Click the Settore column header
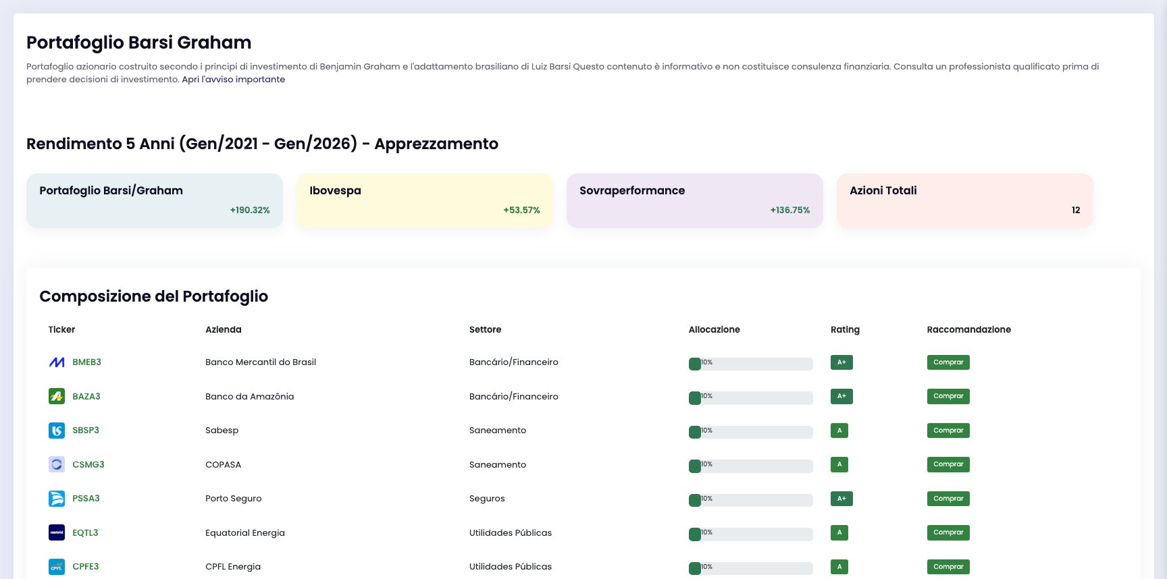 (485, 329)
